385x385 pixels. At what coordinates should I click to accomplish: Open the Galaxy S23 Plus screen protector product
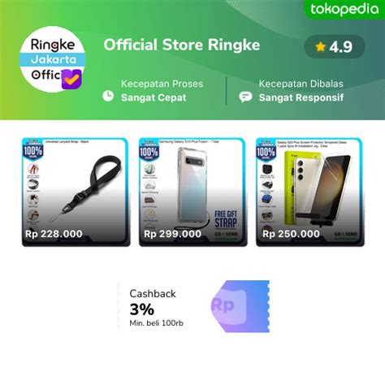pyautogui.click(x=310, y=192)
